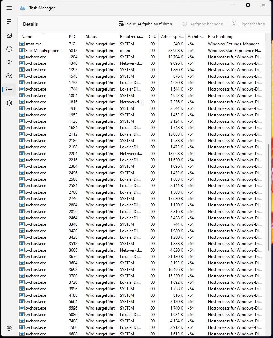Click Neue Aufgabe ausführen
This screenshot has height=338, width=273.
pyautogui.click(x=145, y=24)
